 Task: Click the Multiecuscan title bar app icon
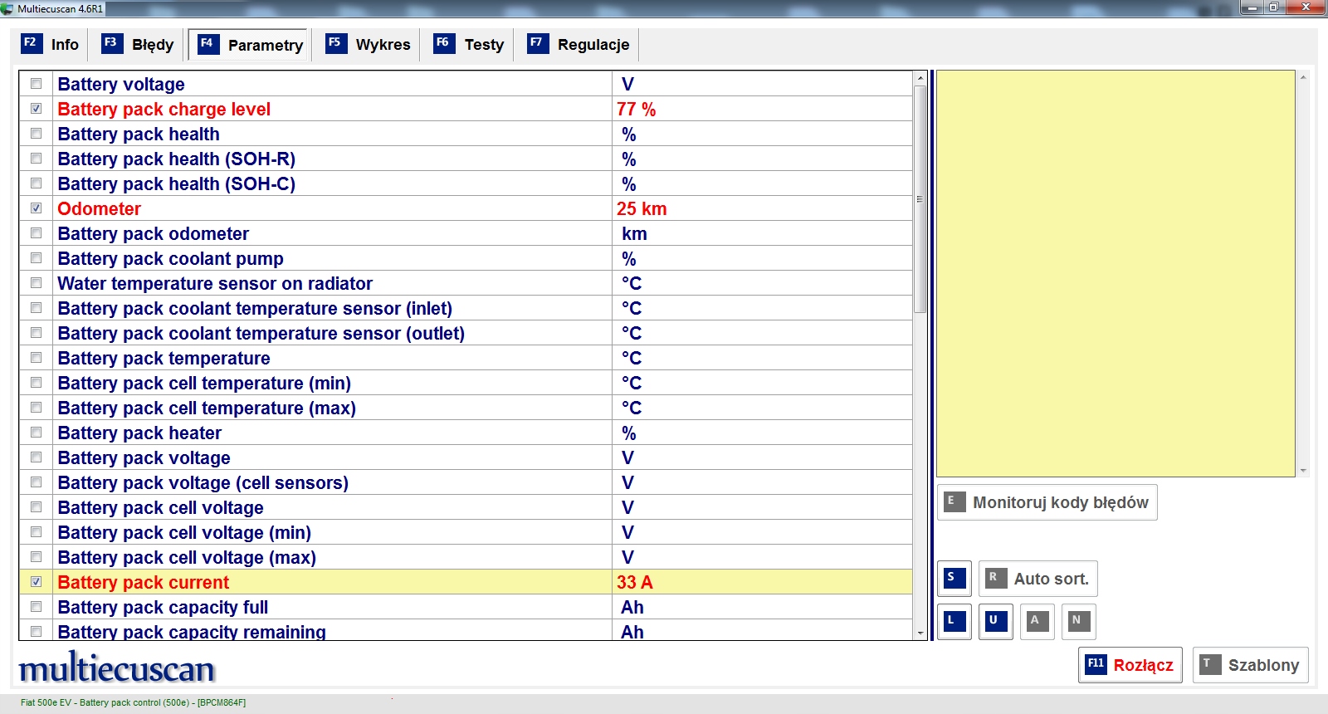[x=7, y=8]
